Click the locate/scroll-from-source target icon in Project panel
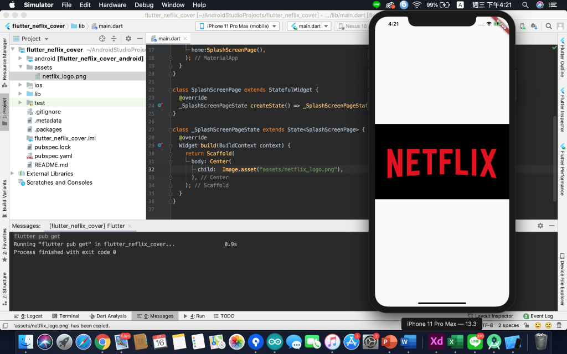Image resolution: width=567 pixels, height=354 pixels. tap(102, 39)
